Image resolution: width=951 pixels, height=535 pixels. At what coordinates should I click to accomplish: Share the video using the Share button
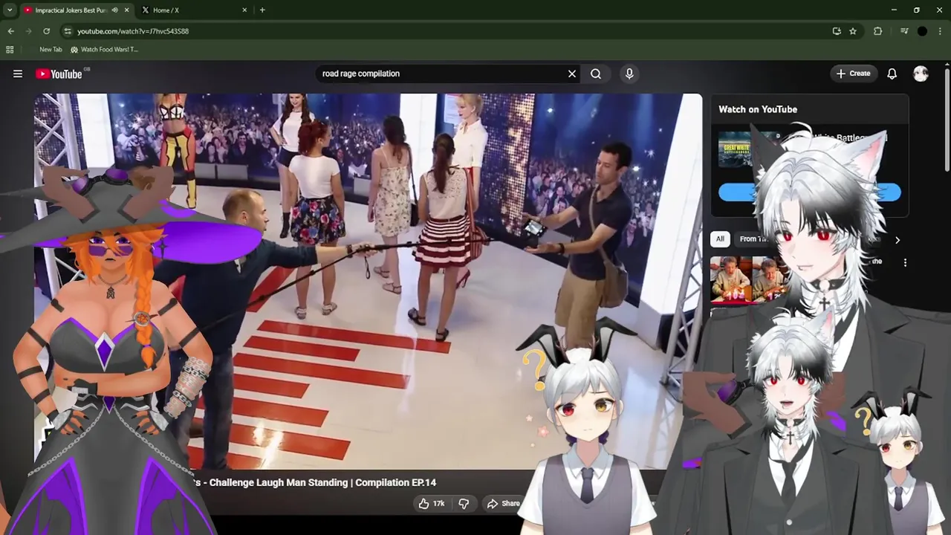pos(503,504)
